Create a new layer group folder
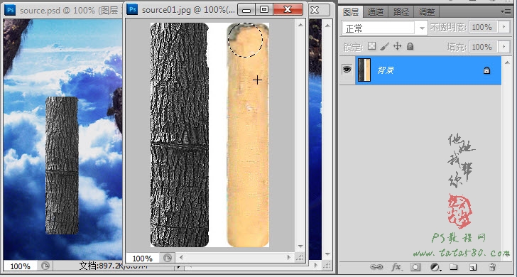 coord(454,266)
